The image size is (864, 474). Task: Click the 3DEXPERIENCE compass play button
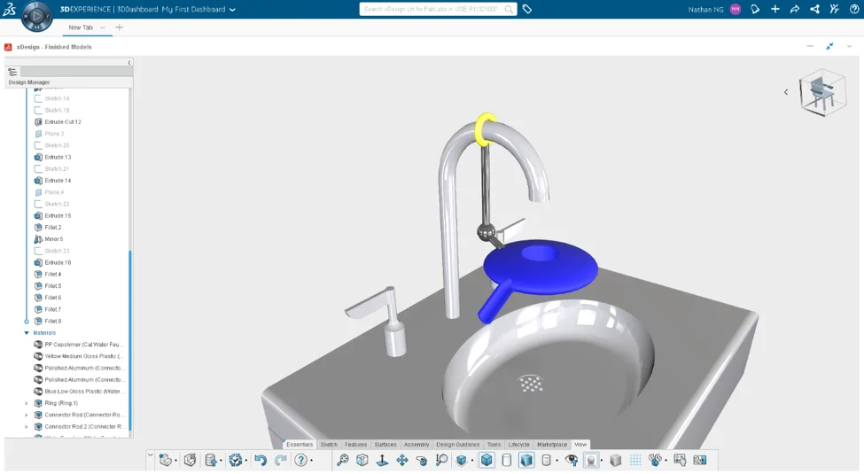pyautogui.click(x=36, y=16)
